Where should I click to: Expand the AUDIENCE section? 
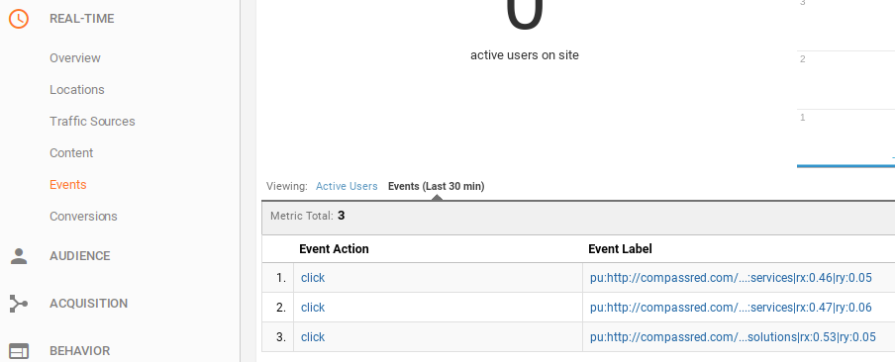coord(80,256)
